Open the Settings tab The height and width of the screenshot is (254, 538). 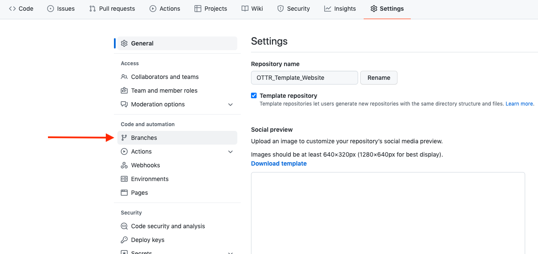point(387,8)
